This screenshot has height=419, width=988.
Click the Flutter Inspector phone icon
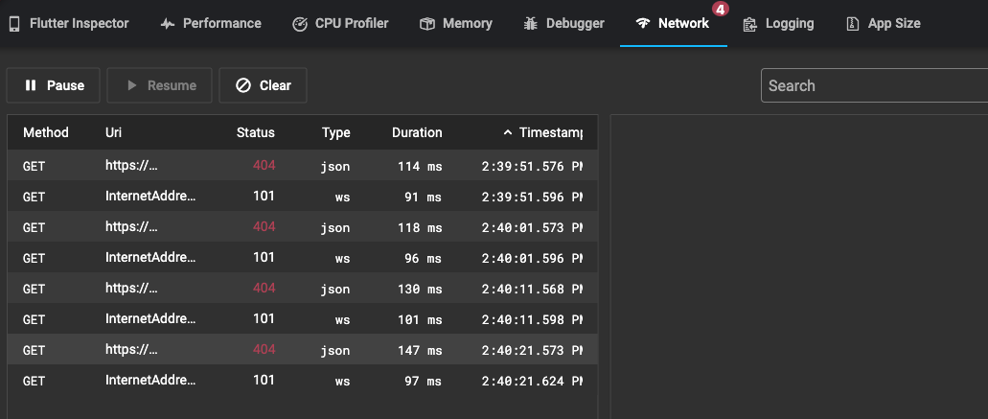pos(15,24)
